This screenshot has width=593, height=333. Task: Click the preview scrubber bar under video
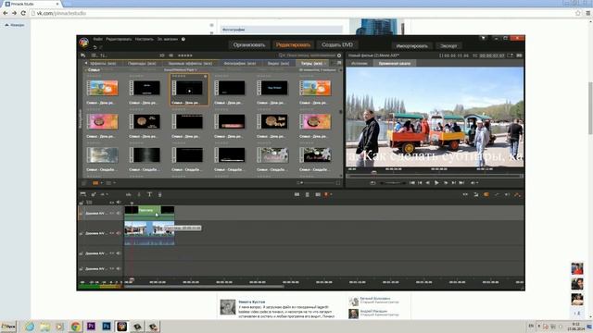coord(435,176)
